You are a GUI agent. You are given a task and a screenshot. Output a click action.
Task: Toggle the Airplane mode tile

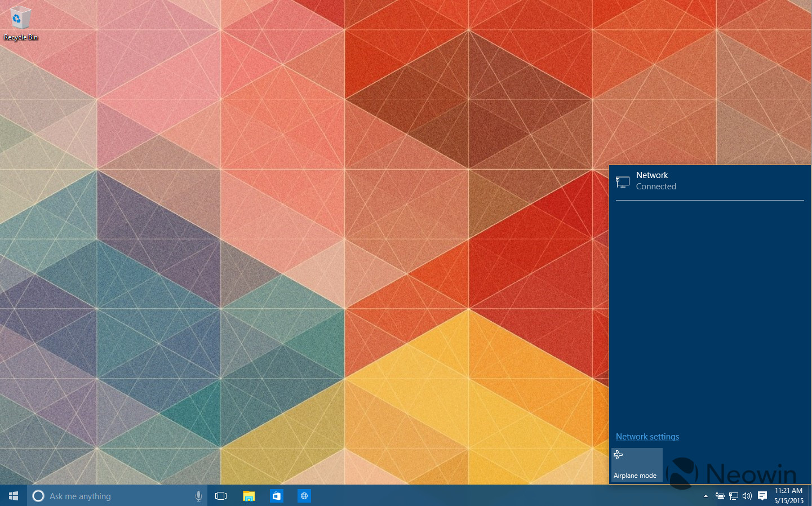coord(637,465)
